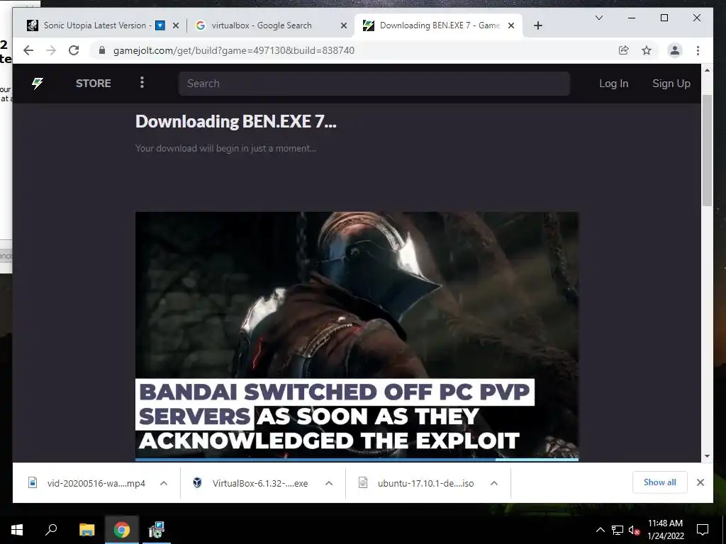
Task: Click the page vertical scrollbar thumb
Action: click(707, 150)
